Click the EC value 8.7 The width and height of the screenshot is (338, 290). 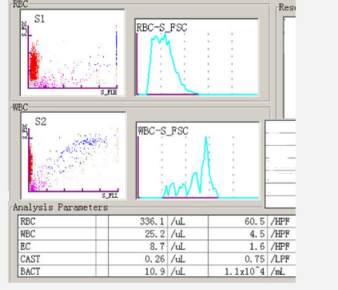tap(157, 247)
